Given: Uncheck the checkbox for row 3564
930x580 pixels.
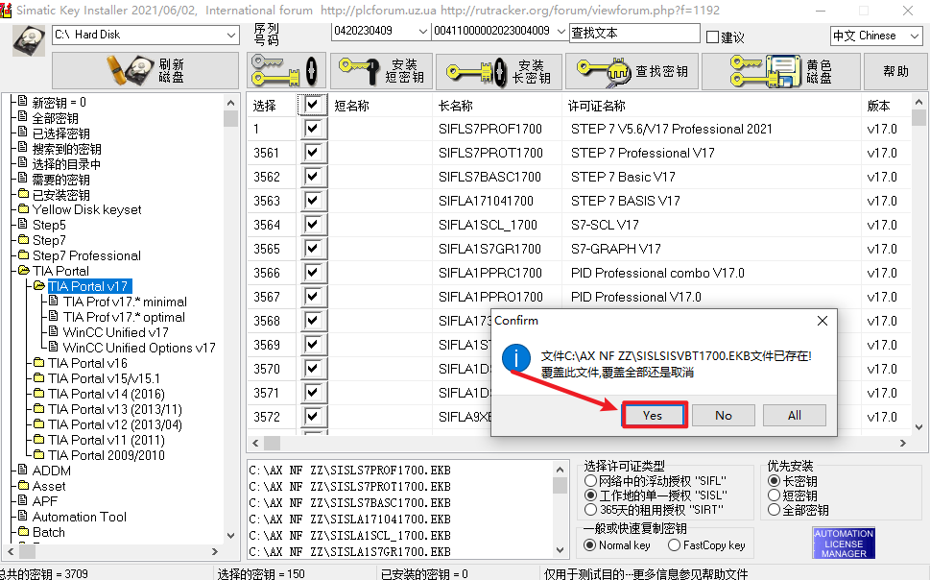Looking at the screenshot, I should tap(313, 225).
